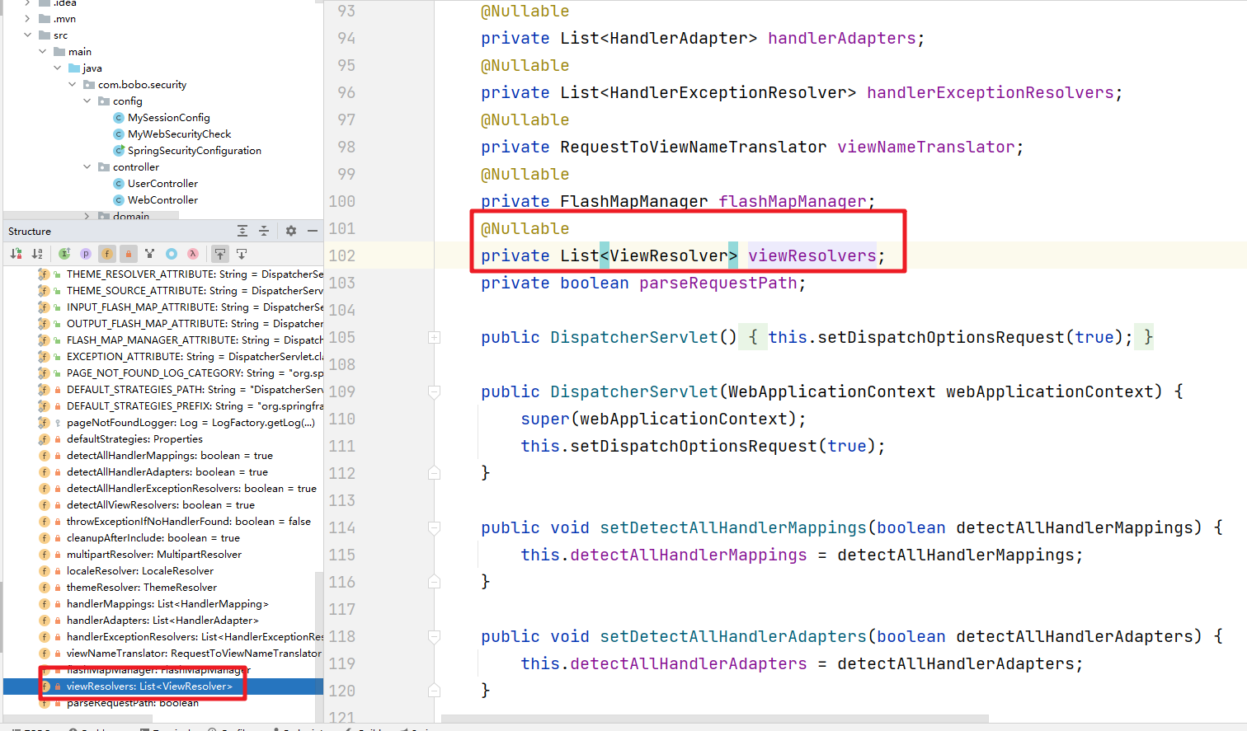Open MyWebSecurityCheck in project tree
Image resolution: width=1247 pixels, height=731 pixels.
(180, 134)
